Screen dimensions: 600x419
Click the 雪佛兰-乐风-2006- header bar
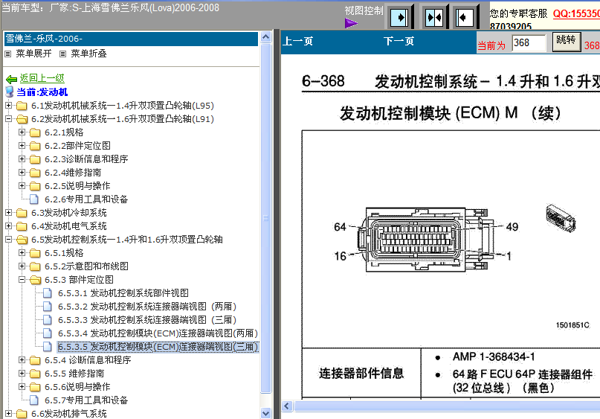131,39
